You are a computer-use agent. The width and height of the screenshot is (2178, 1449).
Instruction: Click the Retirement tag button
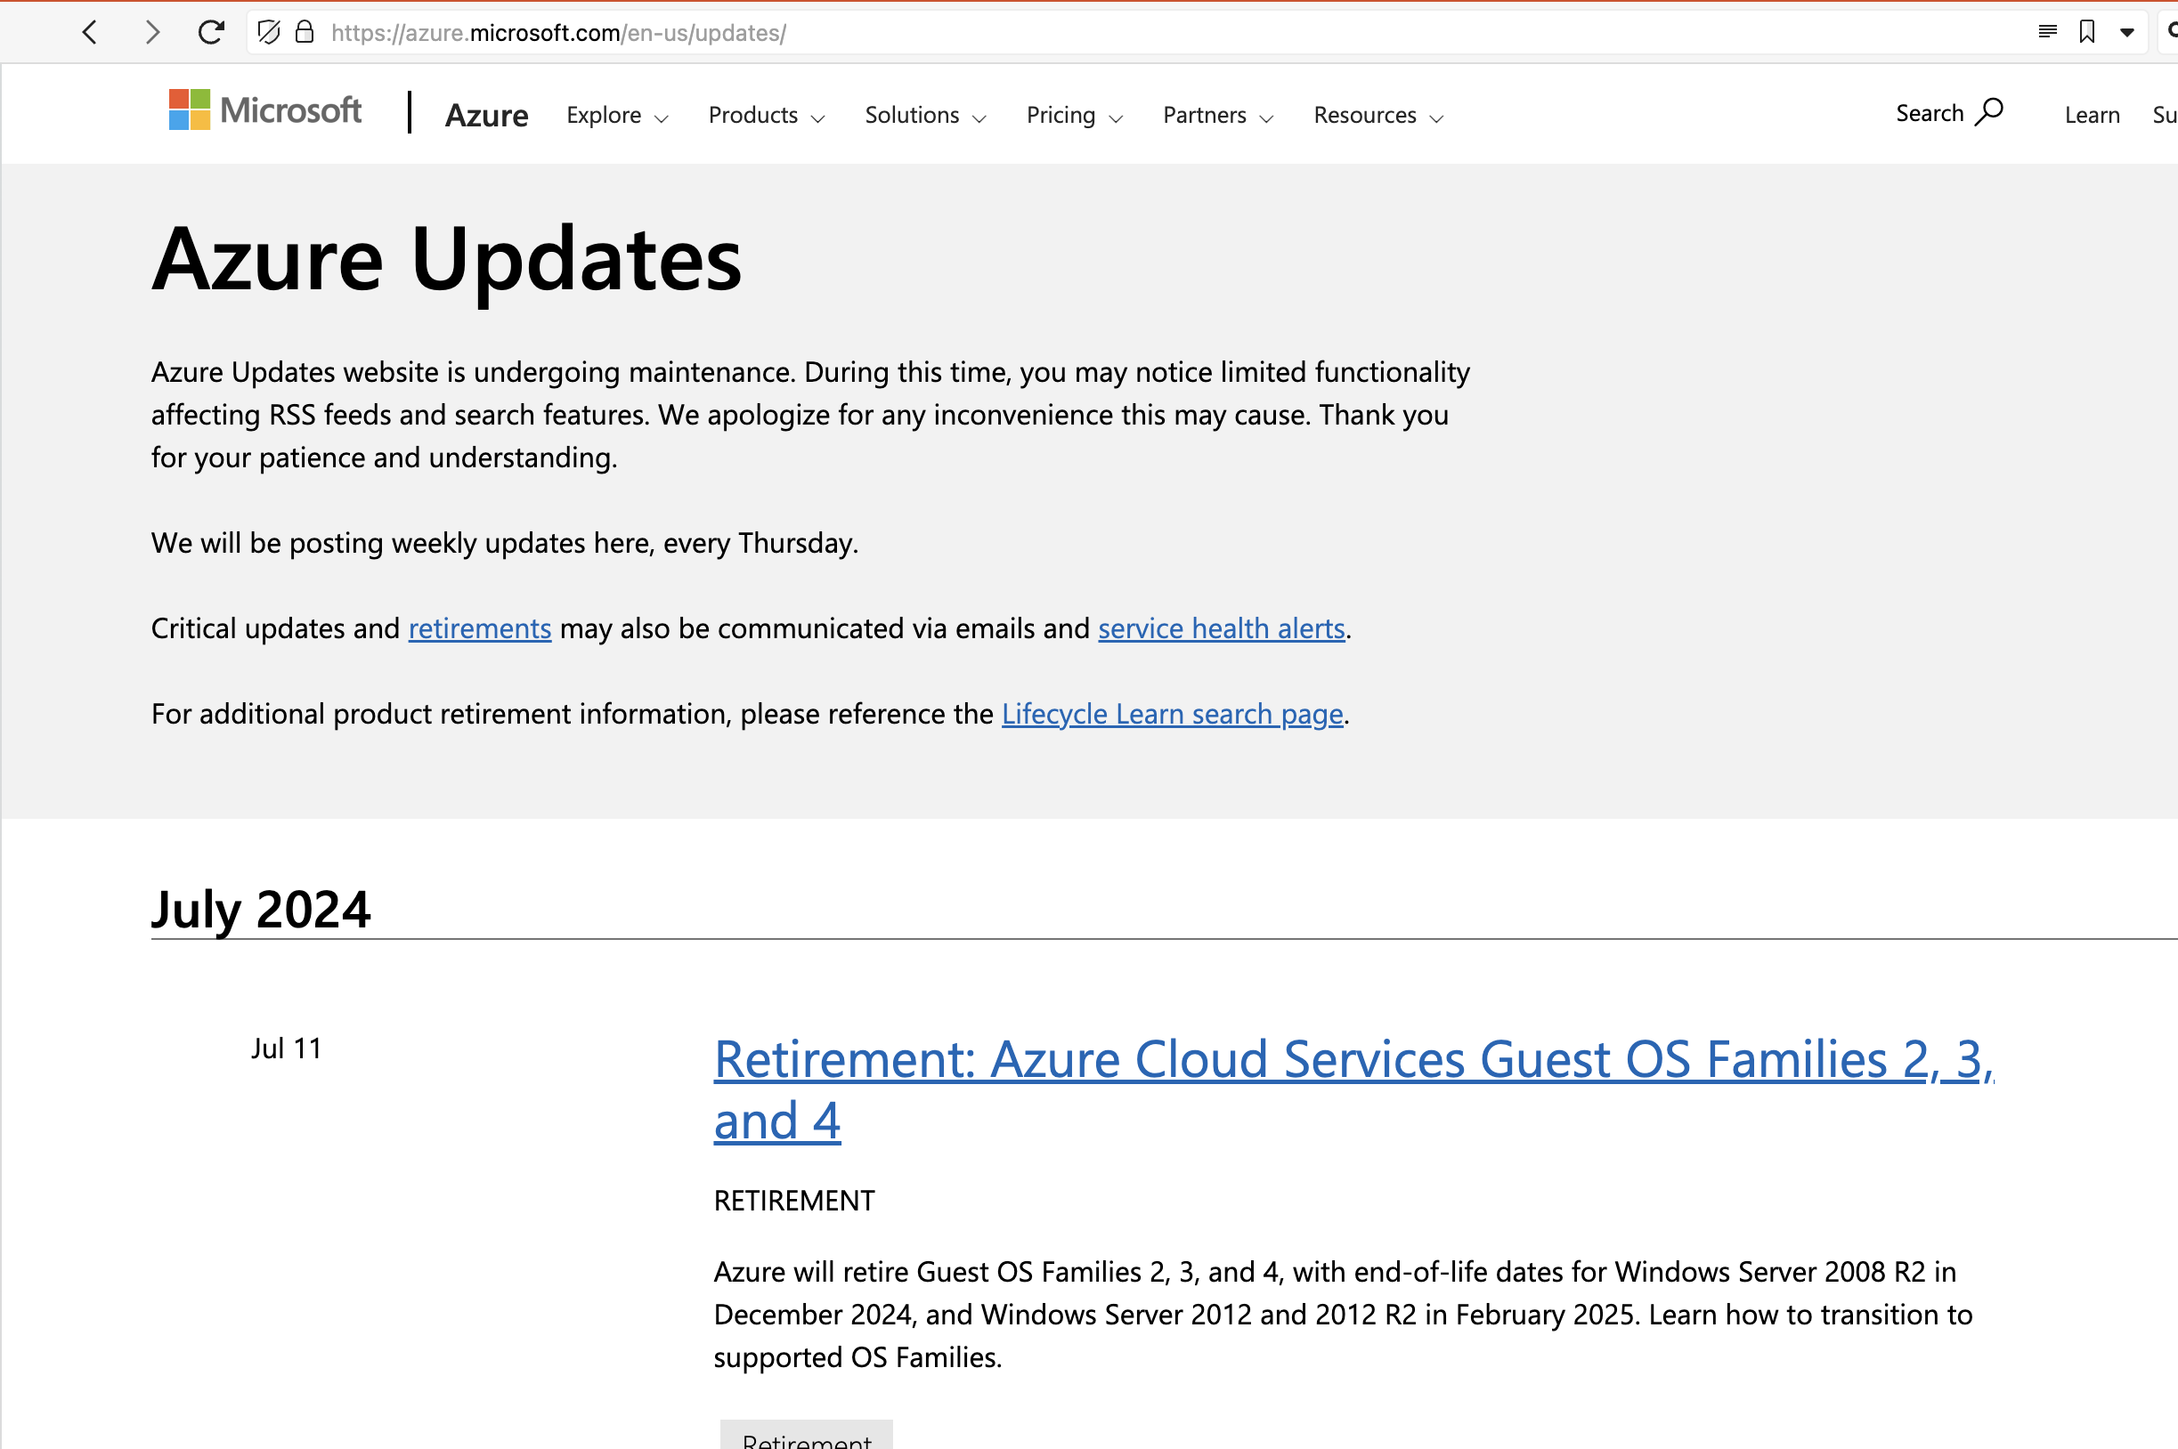806,1435
